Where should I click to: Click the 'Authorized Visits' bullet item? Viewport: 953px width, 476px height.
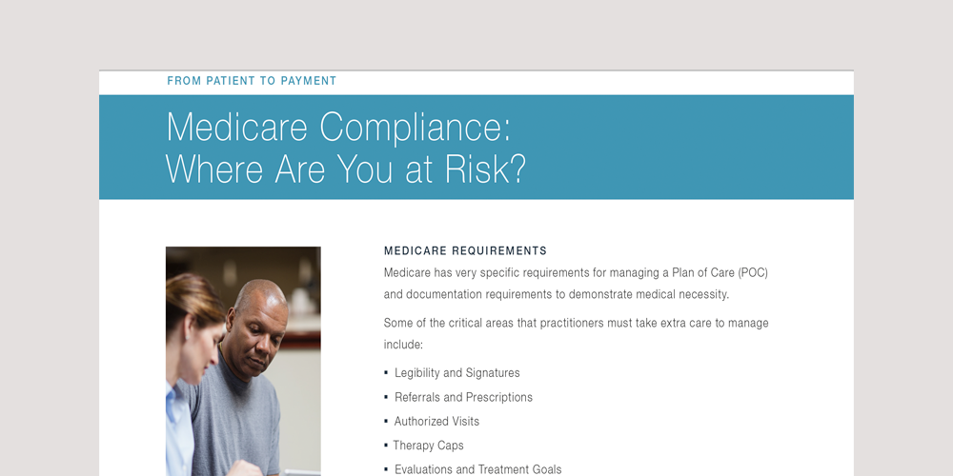436,422
